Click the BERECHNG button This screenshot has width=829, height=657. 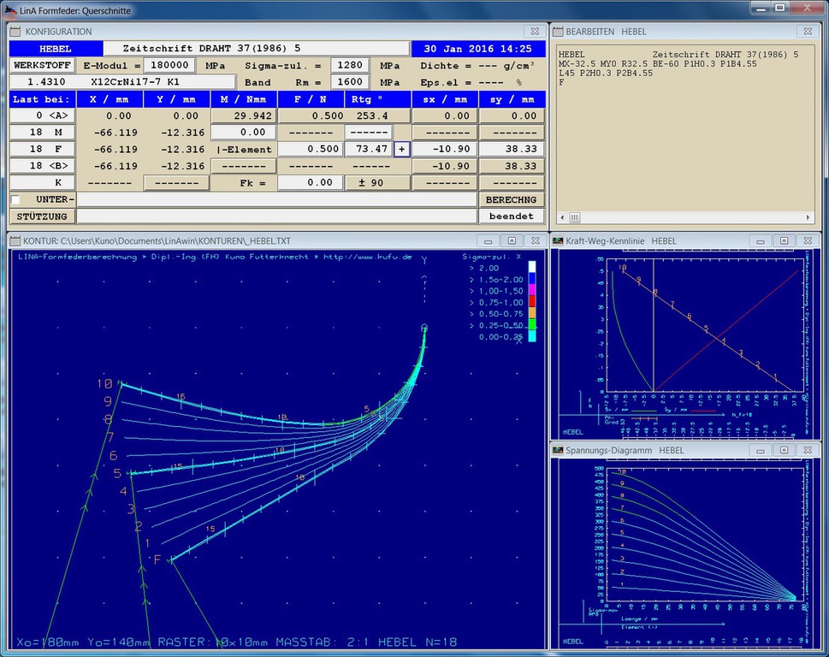pyautogui.click(x=512, y=199)
